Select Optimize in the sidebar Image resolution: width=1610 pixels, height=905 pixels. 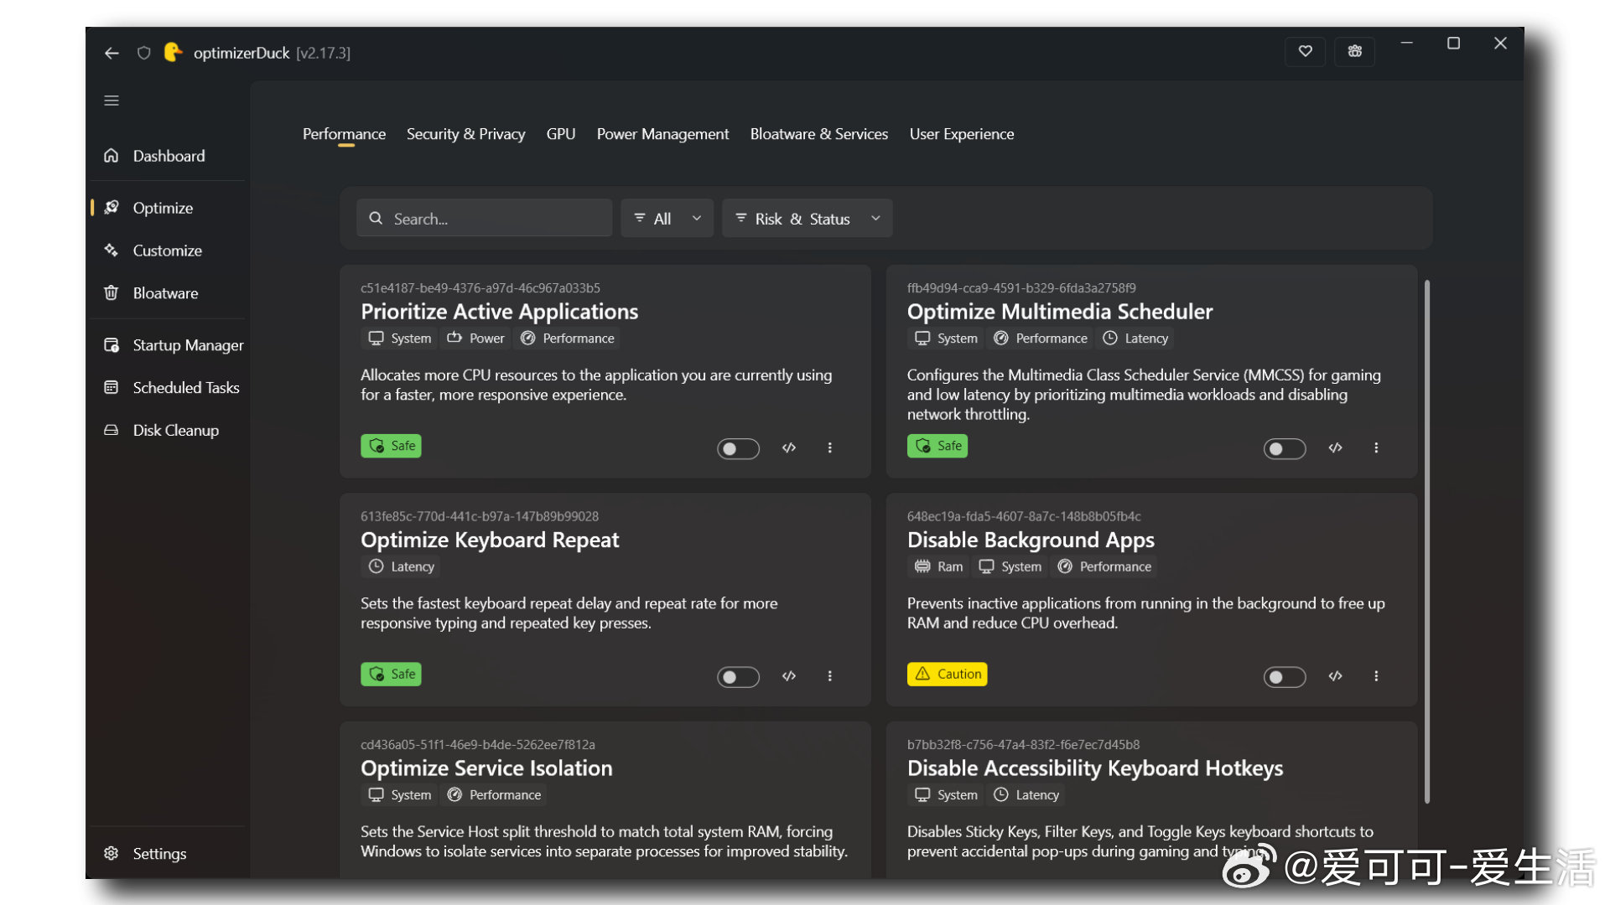[x=168, y=208]
